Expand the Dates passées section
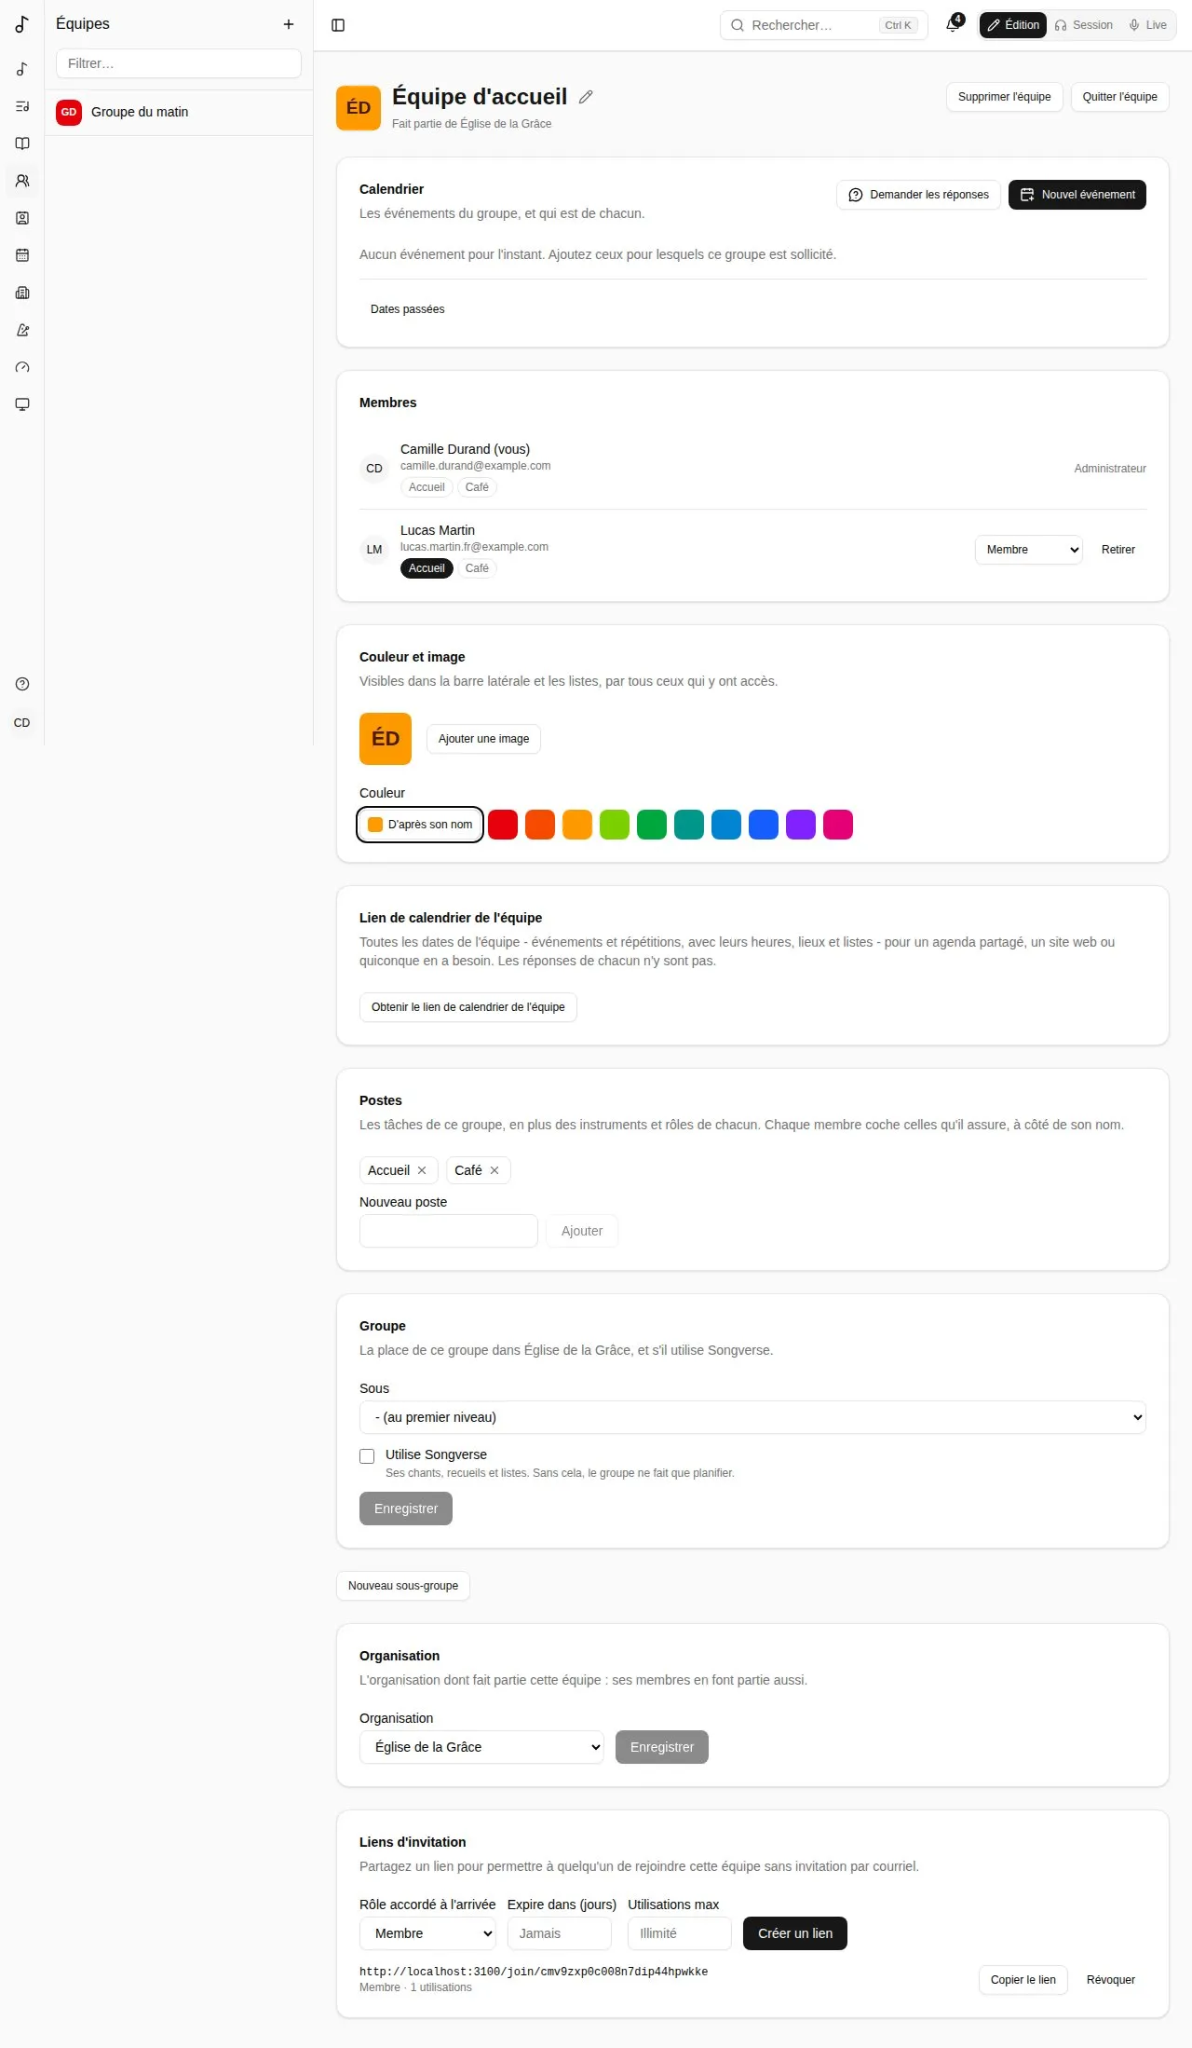The height and width of the screenshot is (2048, 1192). pyautogui.click(x=407, y=309)
